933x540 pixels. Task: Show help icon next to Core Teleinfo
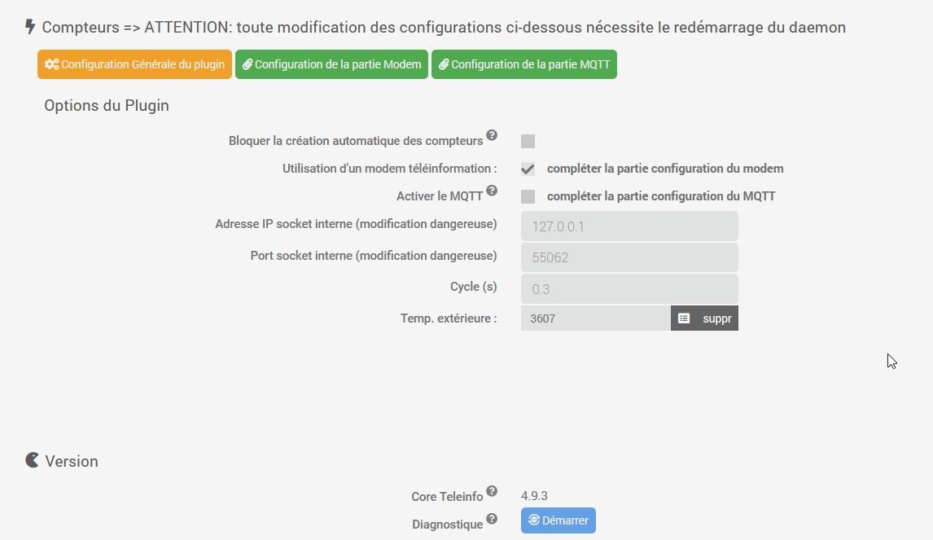[492, 490]
